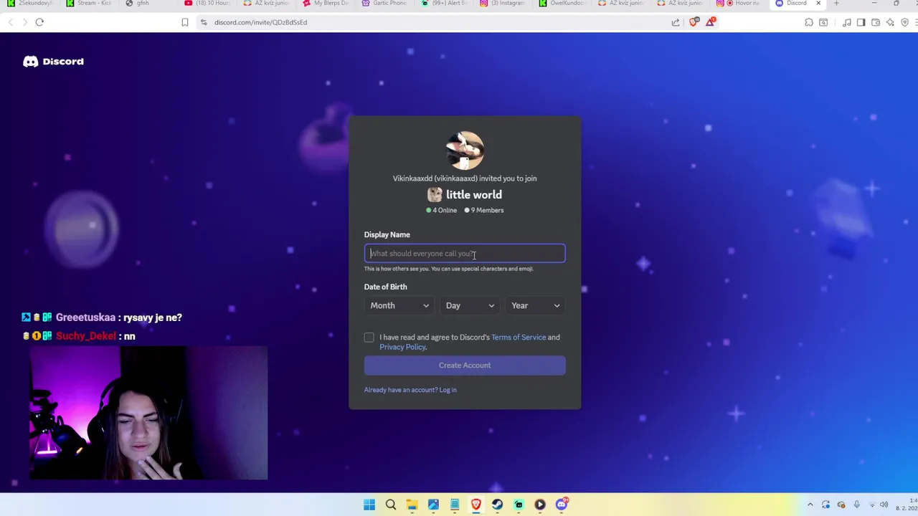Screen dimensions: 918x516
Task: Click the microphone system tray icon
Action: click(x=856, y=505)
